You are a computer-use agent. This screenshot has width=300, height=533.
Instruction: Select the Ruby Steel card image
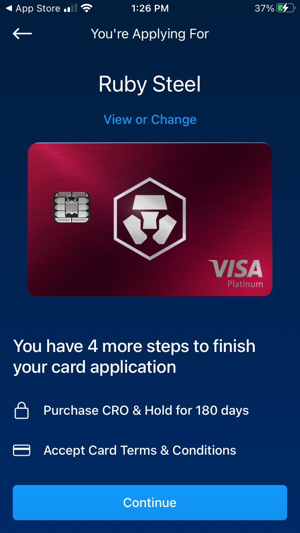(x=150, y=219)
